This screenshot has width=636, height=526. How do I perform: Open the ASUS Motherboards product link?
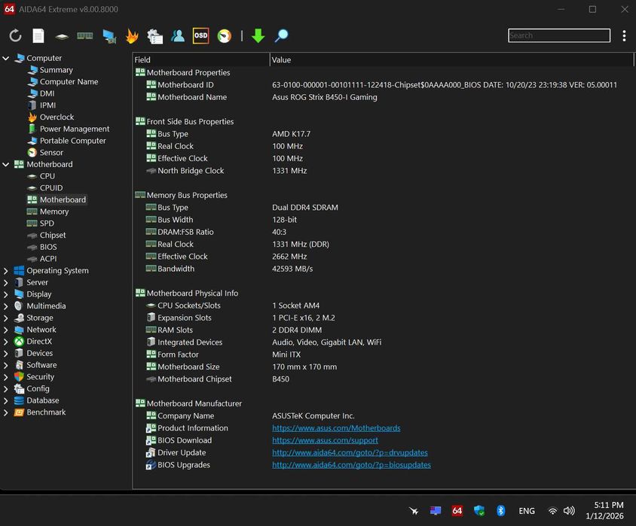point(336,428)
